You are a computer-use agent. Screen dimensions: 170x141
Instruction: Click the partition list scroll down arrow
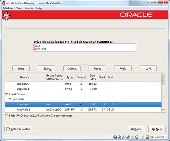[164, 111]
